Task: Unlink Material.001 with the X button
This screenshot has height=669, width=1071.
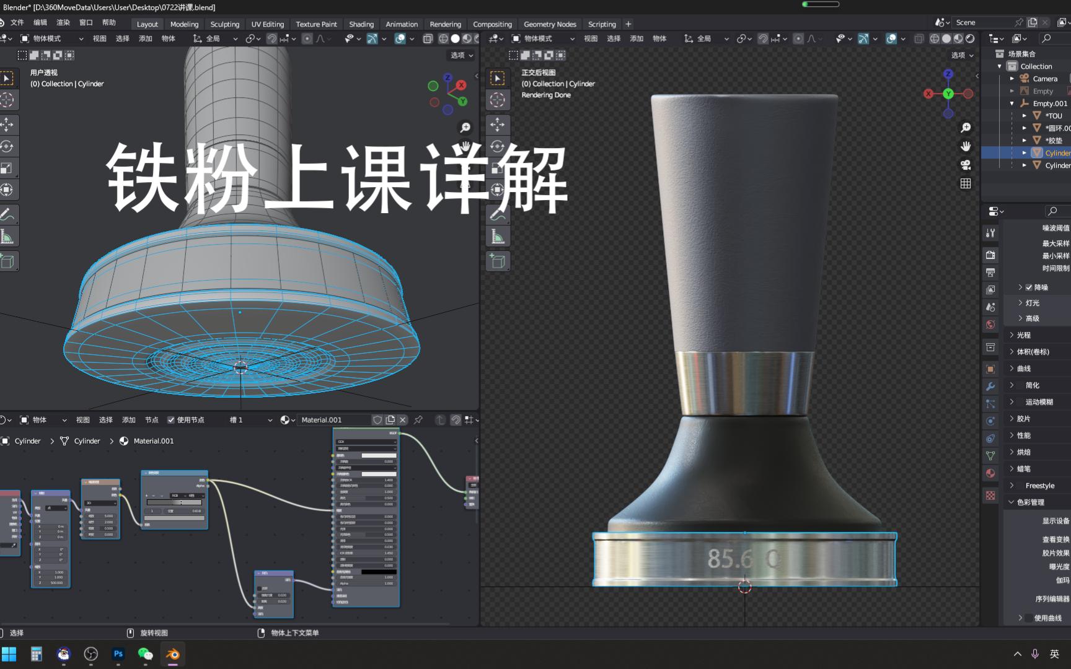Action: click(x=403, y=420)
